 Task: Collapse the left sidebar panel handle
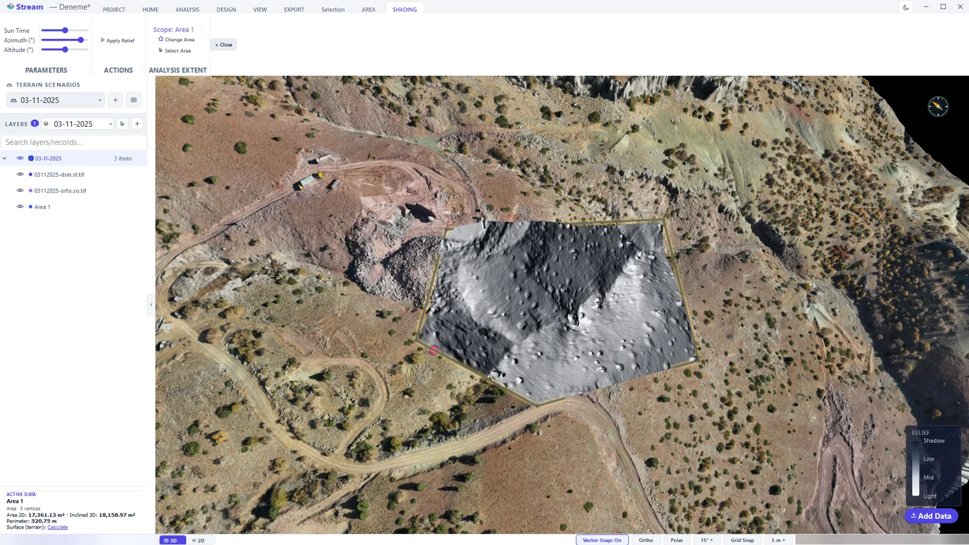pos(151,305)
